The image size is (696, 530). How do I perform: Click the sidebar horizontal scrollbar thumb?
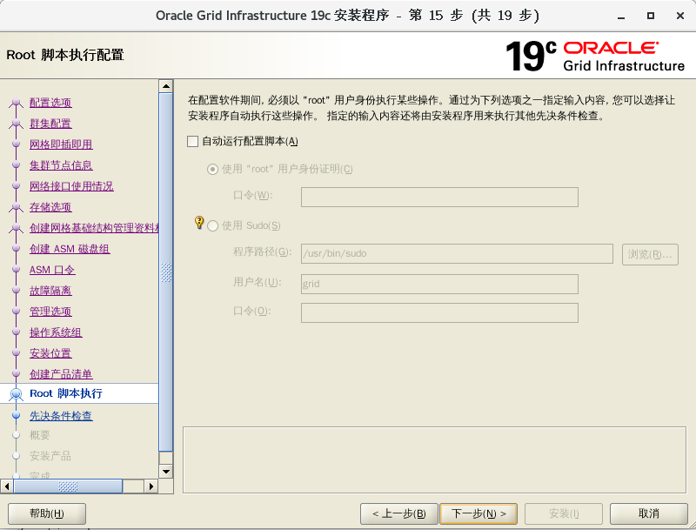68,486
